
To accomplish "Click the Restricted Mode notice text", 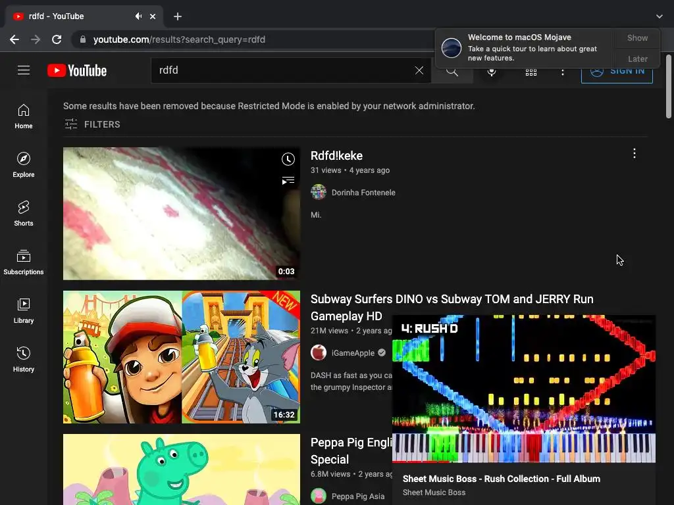I will 269,106.
